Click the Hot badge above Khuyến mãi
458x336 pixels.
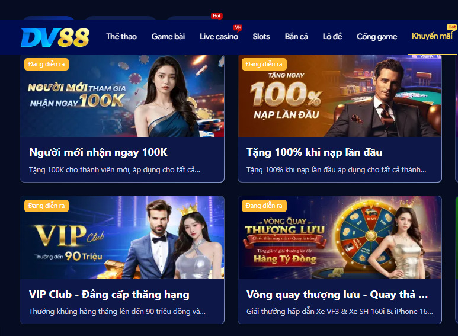[451, 27]
